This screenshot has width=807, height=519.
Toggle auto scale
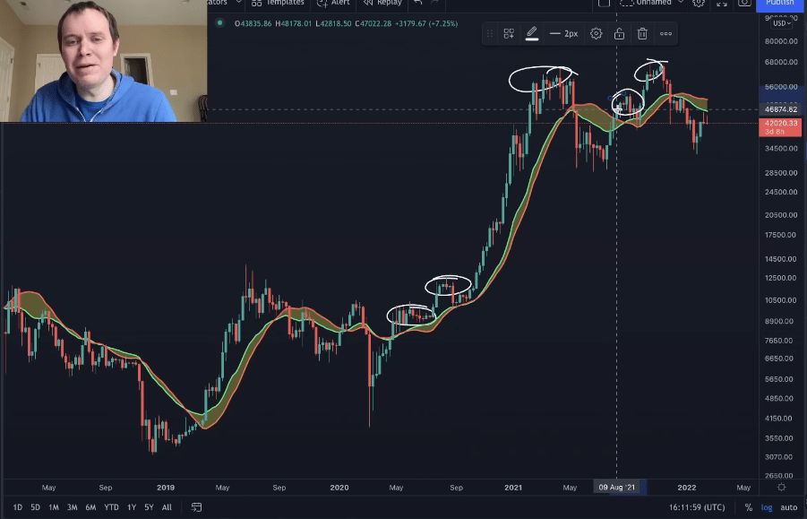tap(788, 507)
